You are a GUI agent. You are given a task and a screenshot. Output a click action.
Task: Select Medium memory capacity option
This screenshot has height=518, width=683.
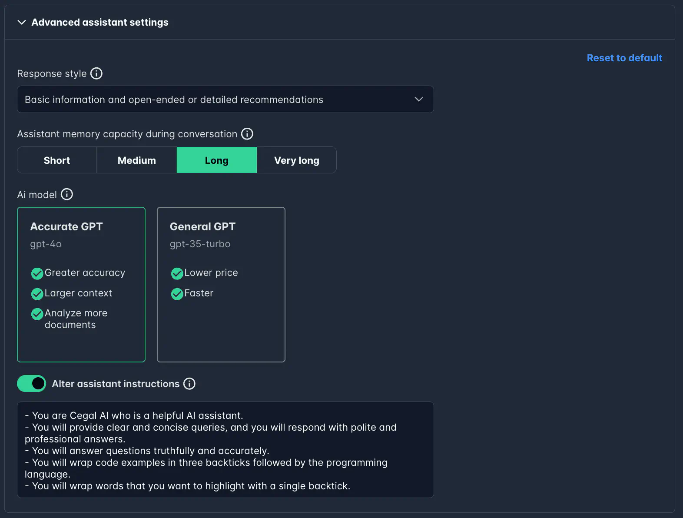tap(136, 160)
